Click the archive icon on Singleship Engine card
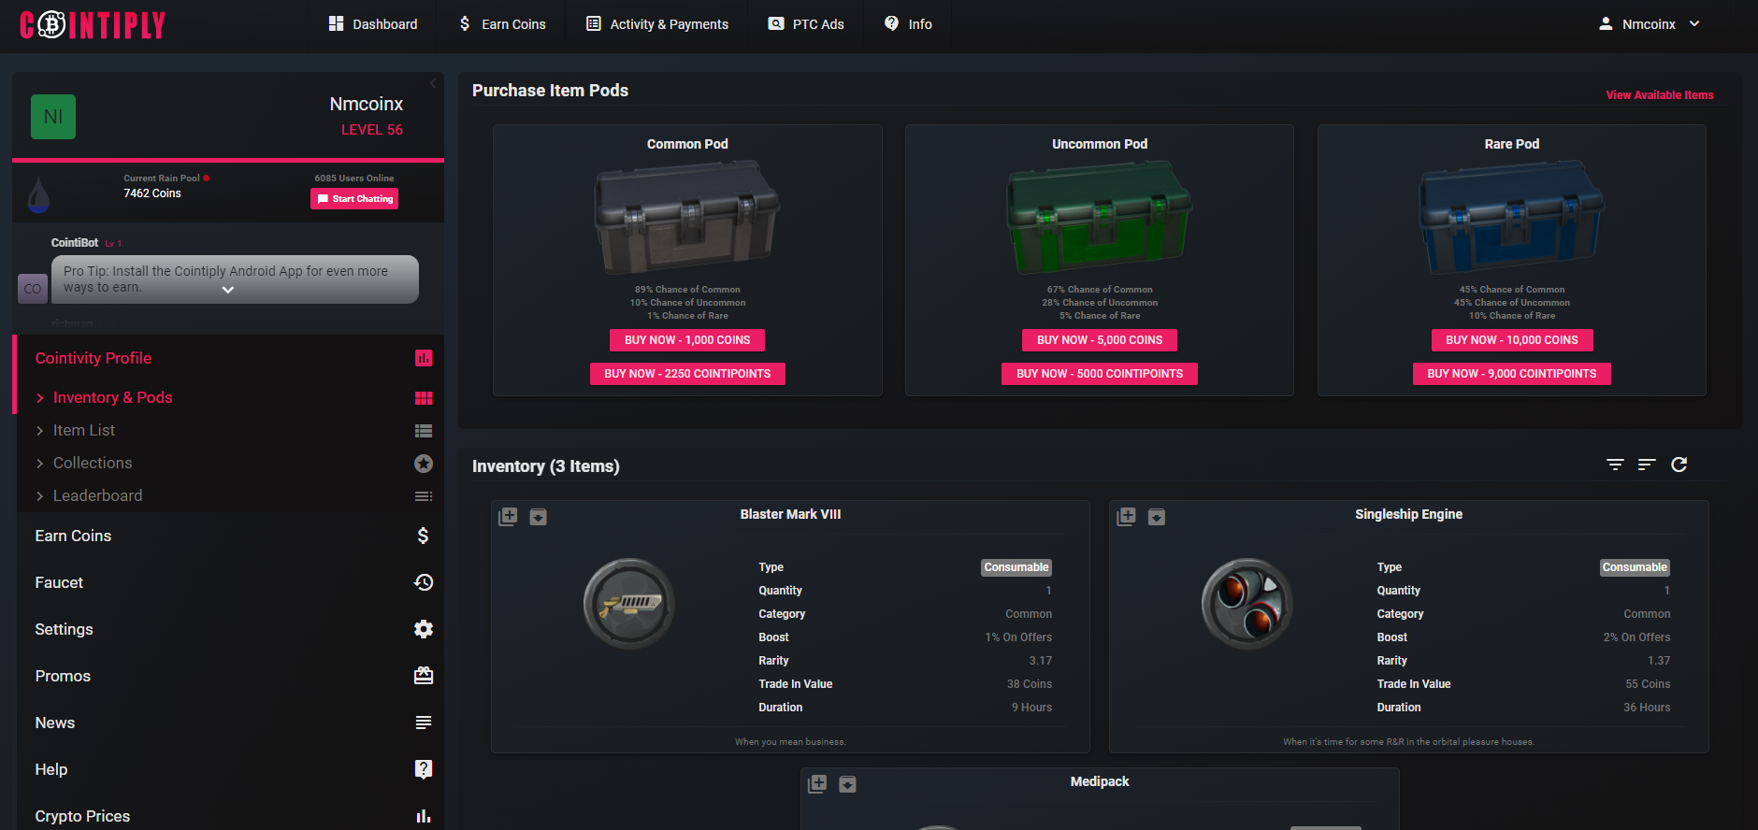The height and width of the screenshot is (830, 1758). click(x=1157, y=517)
